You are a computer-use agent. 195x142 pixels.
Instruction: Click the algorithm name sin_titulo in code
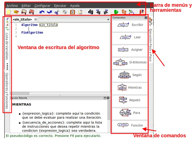tap(49, 25)
